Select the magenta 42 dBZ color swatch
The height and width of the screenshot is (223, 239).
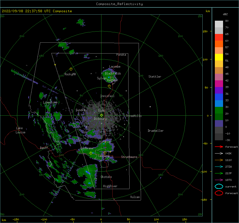pyautogui.click(x=219, y=84)
